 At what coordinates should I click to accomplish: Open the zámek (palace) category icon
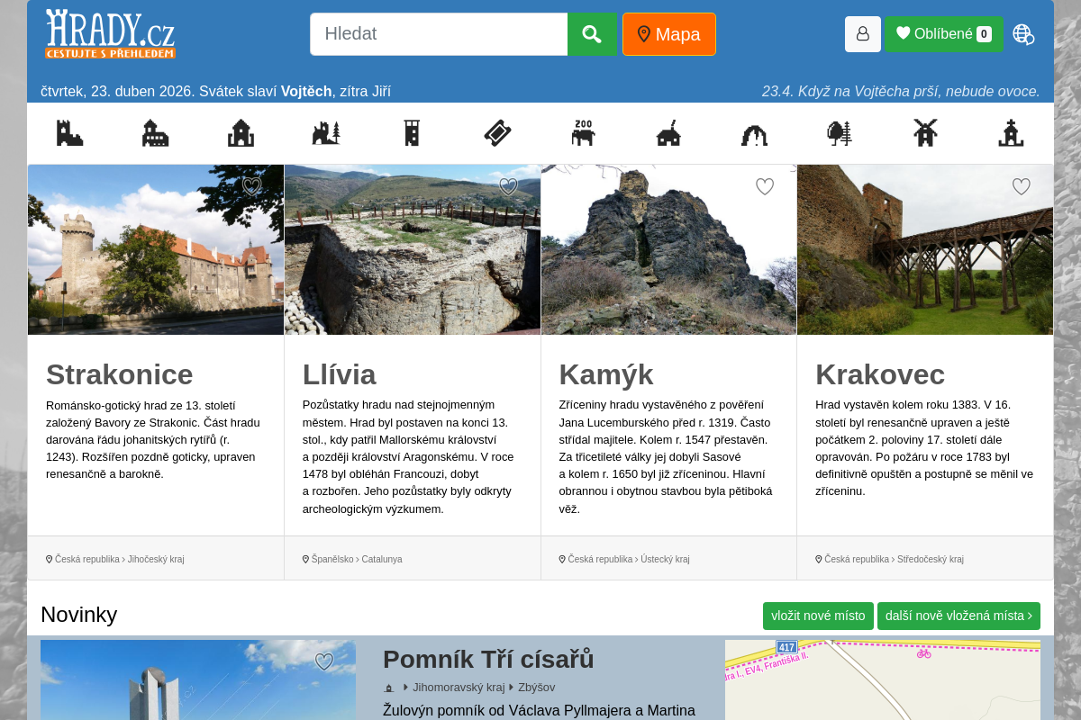(155, 133)
